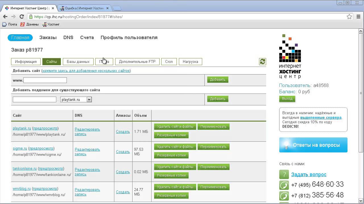
Task: Close the Ошибка browser tab
Action: [107, 8]
